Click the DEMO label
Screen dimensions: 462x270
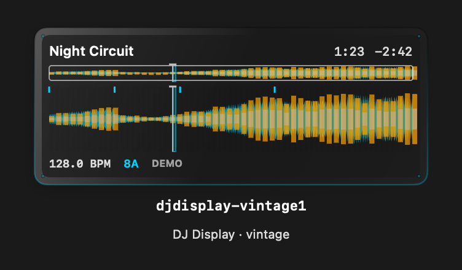click(167, 163)
